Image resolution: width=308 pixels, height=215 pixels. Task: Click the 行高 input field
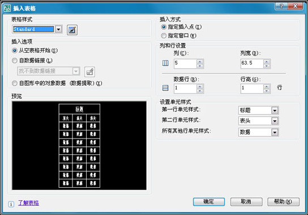[252, 88]
